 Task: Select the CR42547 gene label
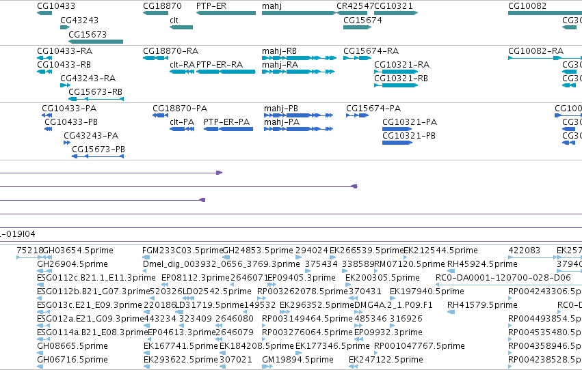(356, 6)
